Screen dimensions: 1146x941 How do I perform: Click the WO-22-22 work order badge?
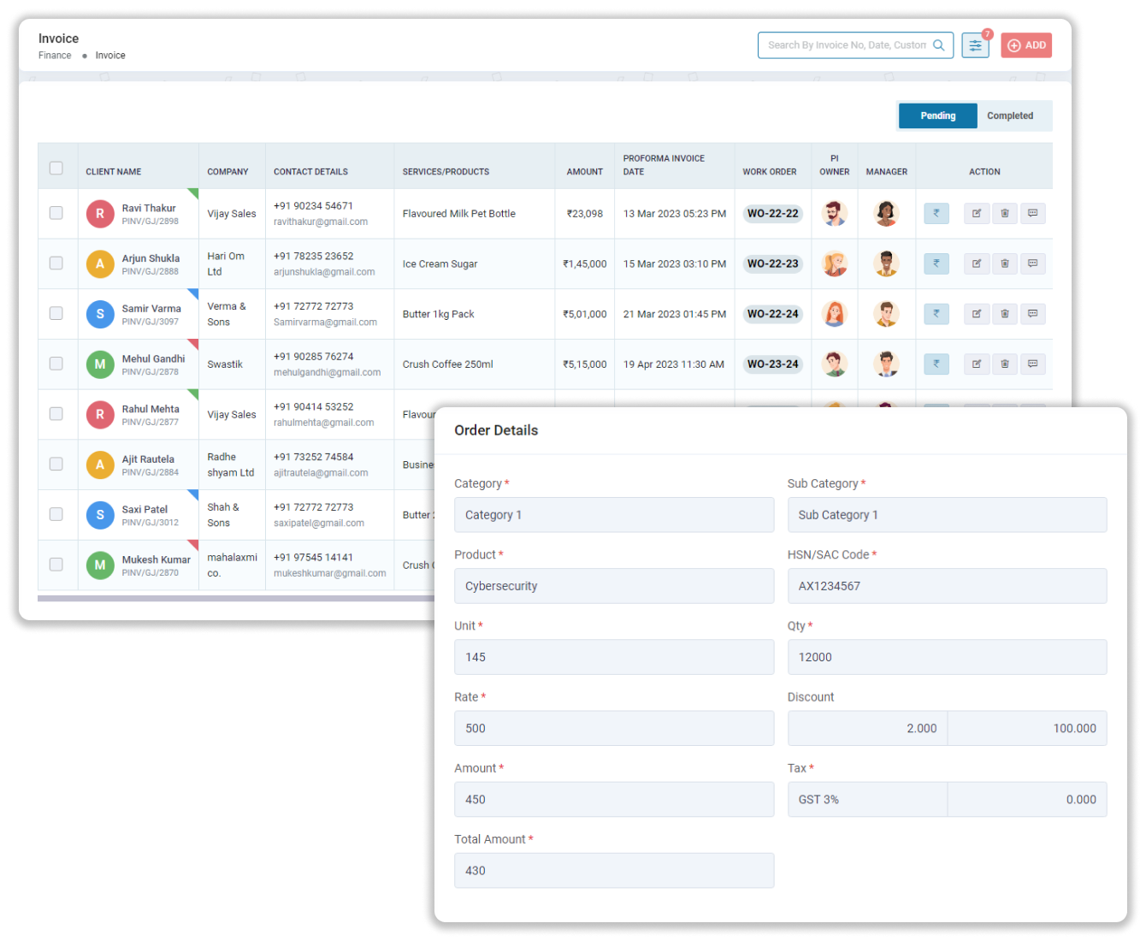pos(772,213)
